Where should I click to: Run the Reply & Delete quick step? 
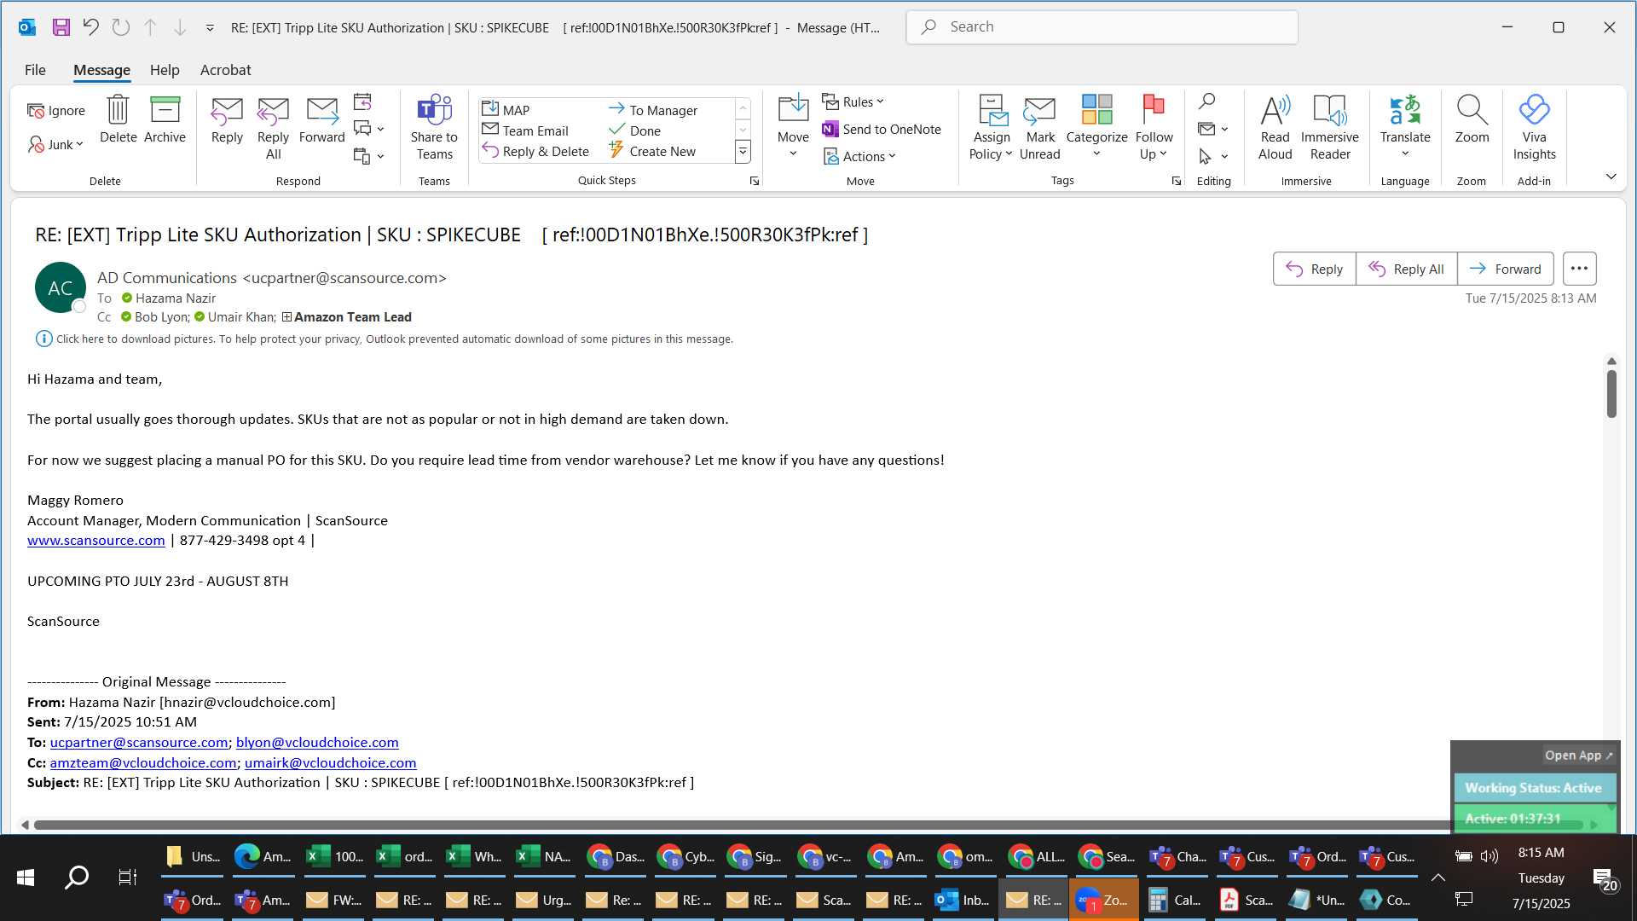[535, 151]
